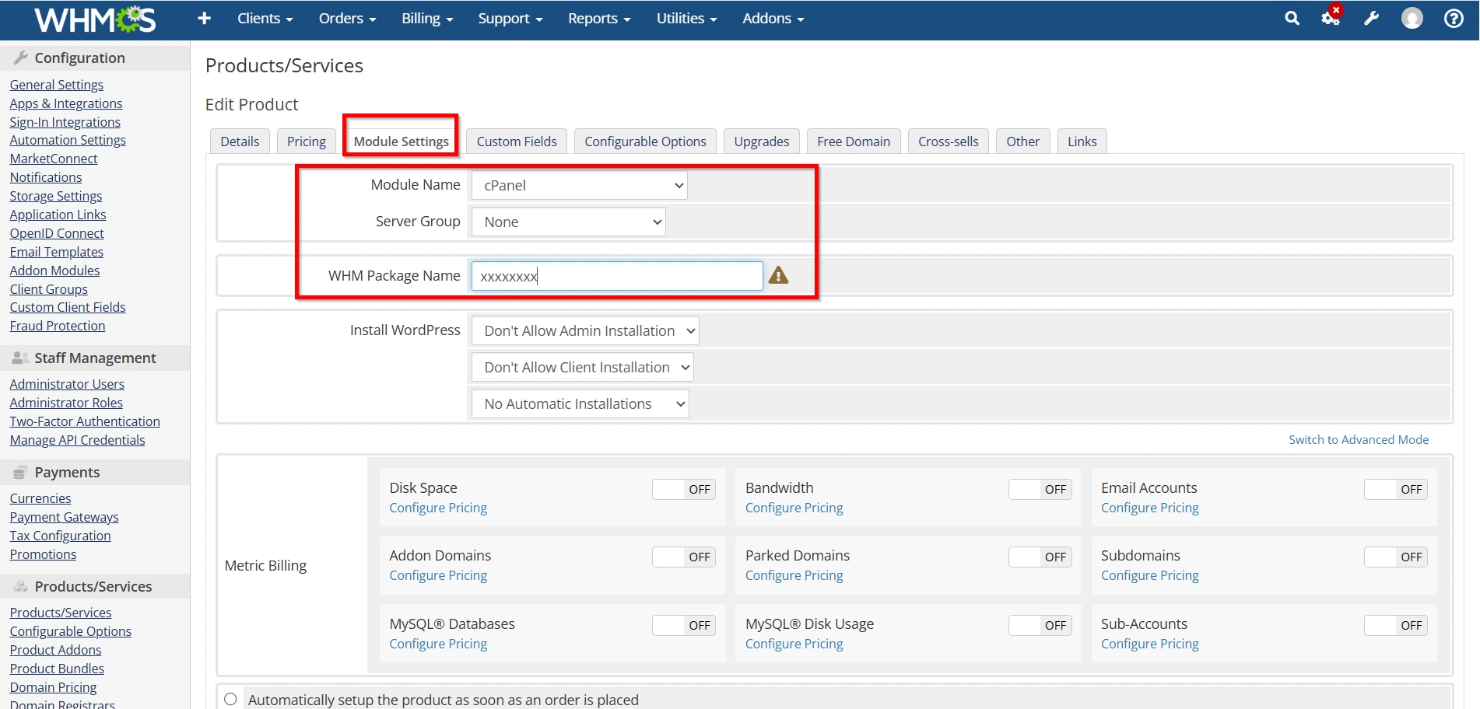
Task: Switch to the Upgrades tab
Action: 762,141
